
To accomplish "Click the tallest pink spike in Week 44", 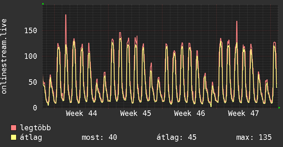I will coord(66,30).
